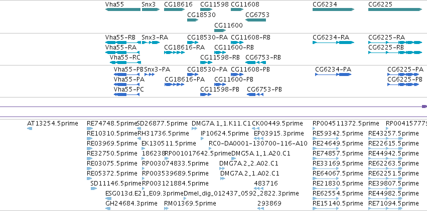Select transcript CG11608-RB
This screenshot has height=211, width=427.
point(237,42)
